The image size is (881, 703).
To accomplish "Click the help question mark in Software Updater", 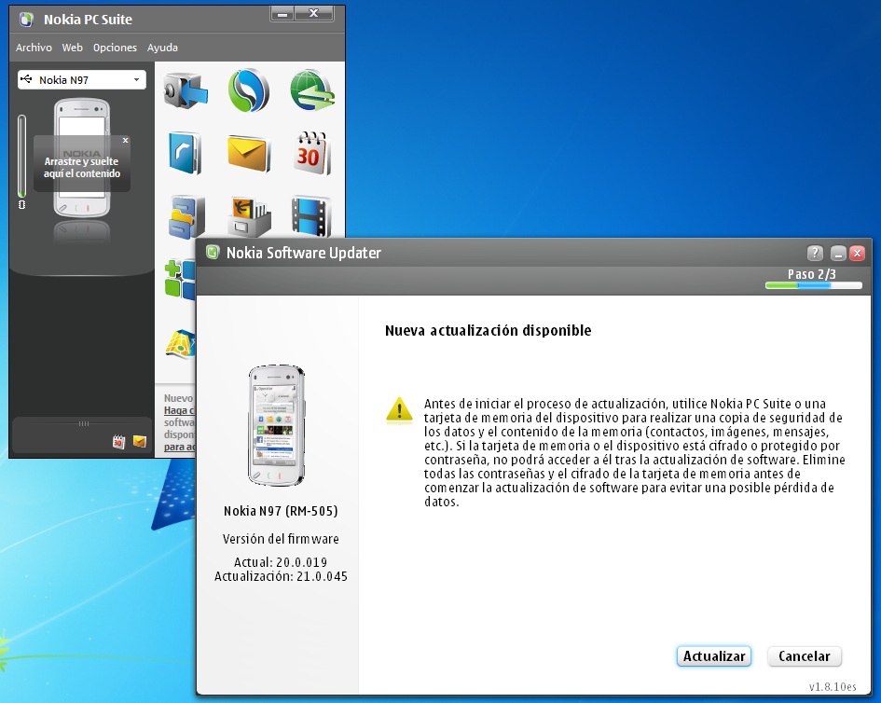I will coord(815,253).
